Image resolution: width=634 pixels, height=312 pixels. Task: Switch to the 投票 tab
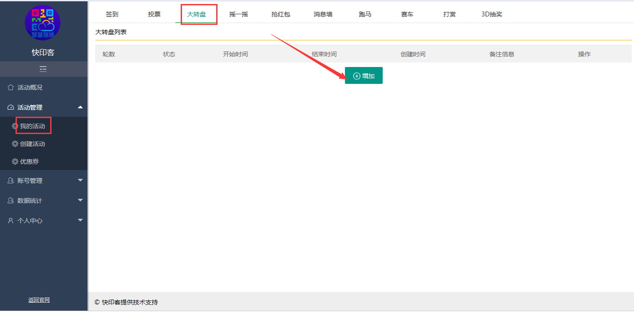(x=155, y=14)
